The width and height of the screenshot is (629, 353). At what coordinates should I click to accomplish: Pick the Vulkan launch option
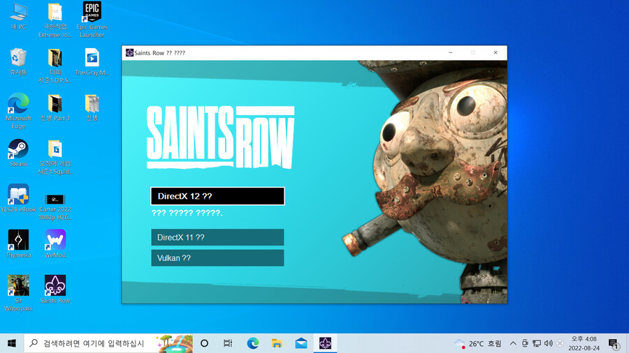click(217, 258)
